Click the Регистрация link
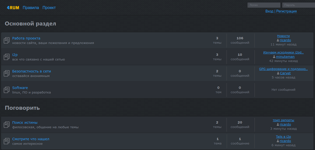The image size is (315, 150). (x=287, y=11)
